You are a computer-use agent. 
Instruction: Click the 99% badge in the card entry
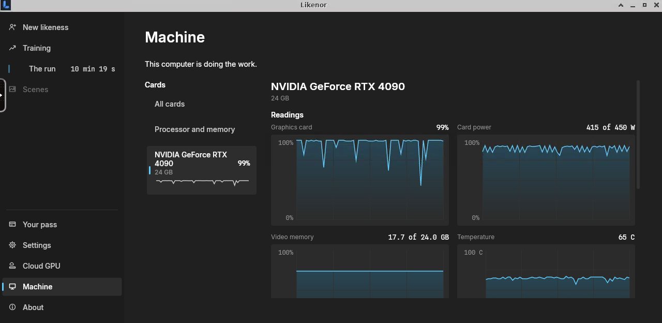[244, 163]
